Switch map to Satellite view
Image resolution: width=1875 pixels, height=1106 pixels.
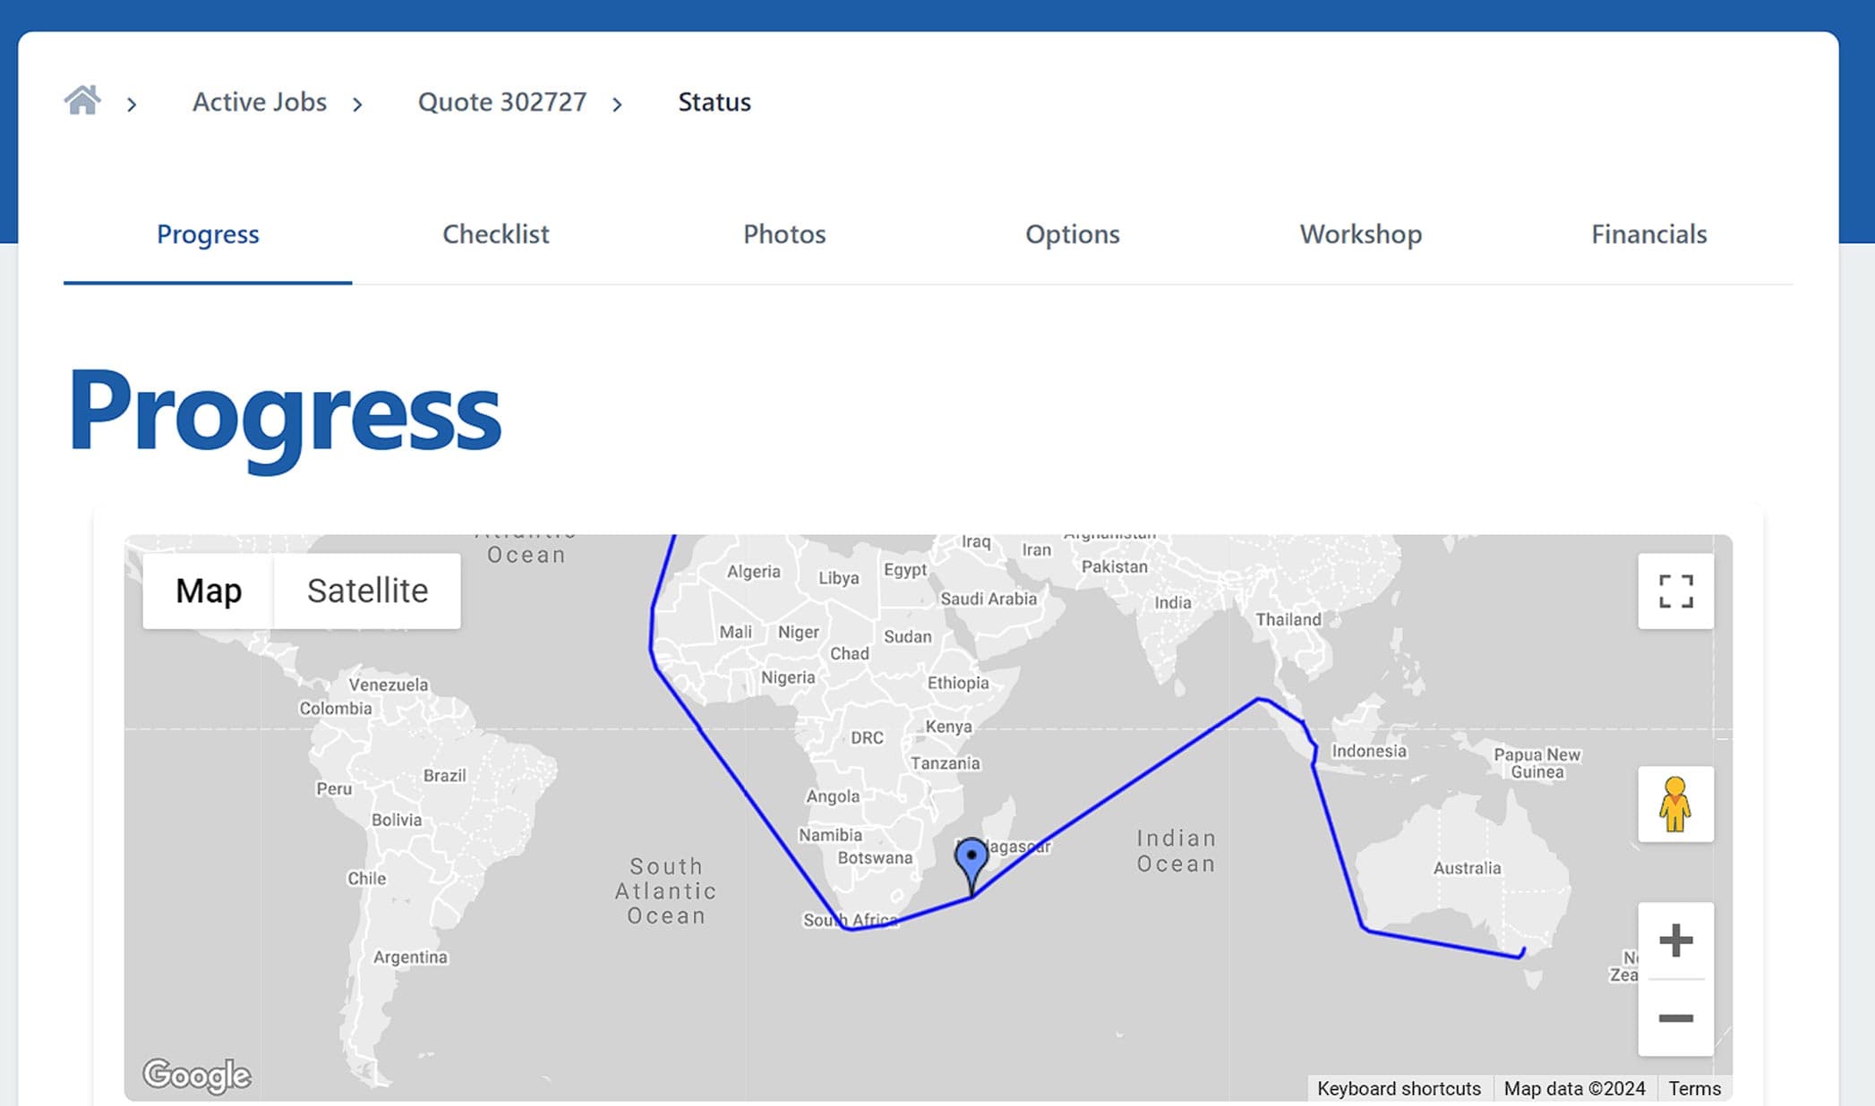point(367,591)
